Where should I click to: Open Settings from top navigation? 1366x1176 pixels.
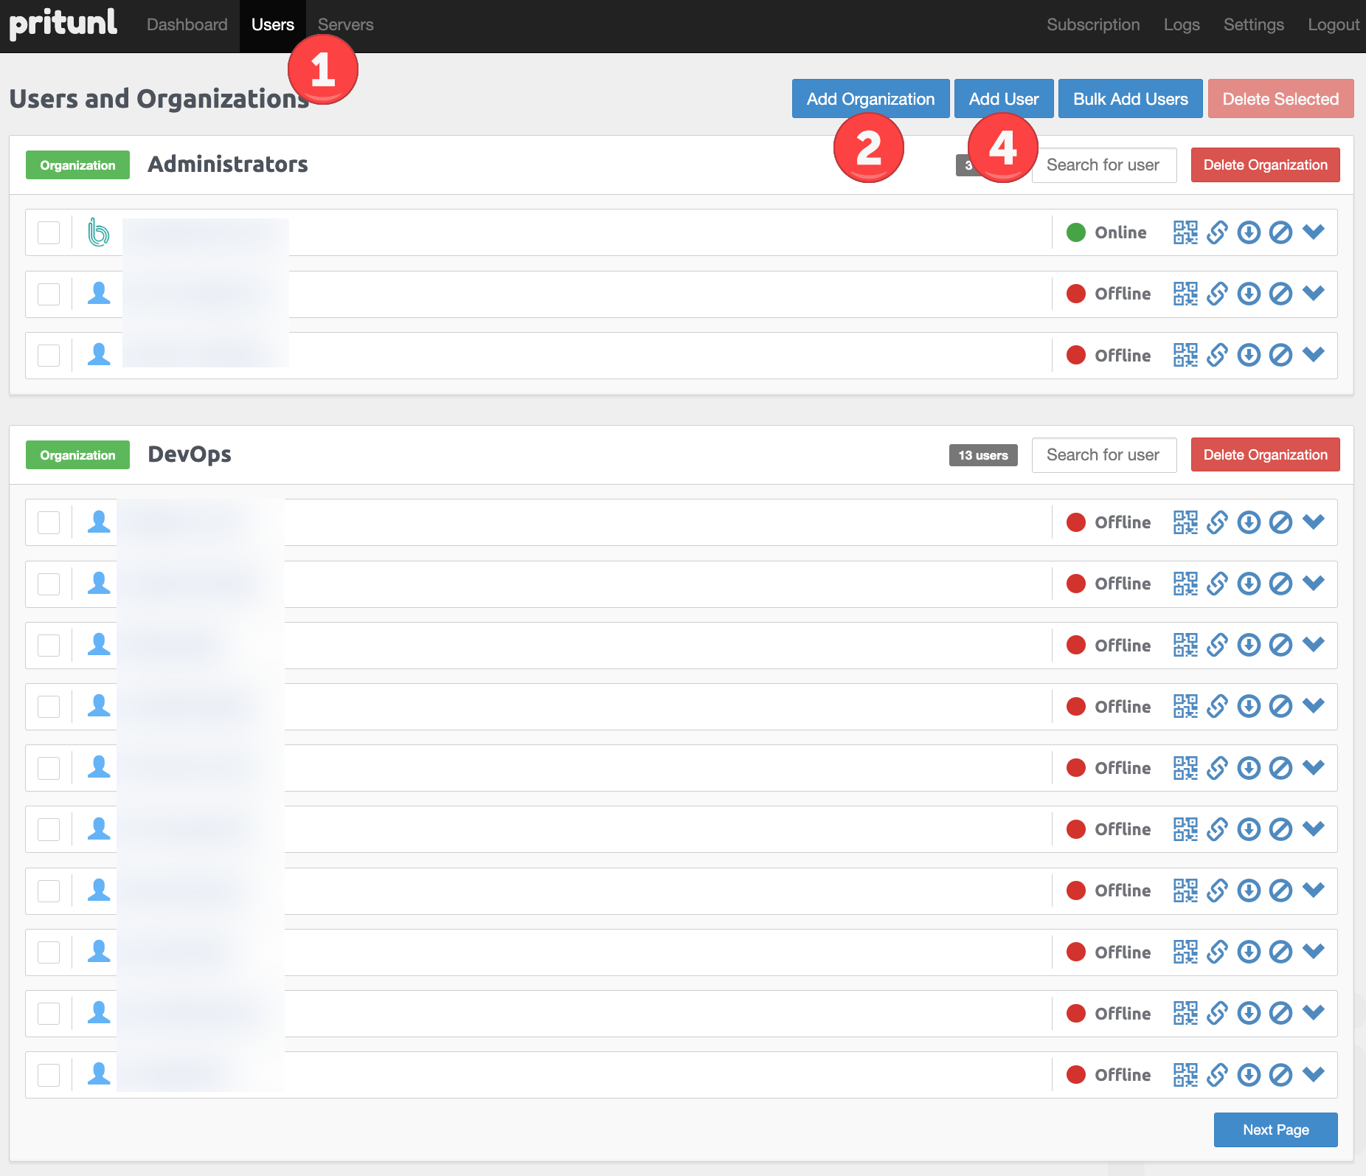tap(1254, 25)
